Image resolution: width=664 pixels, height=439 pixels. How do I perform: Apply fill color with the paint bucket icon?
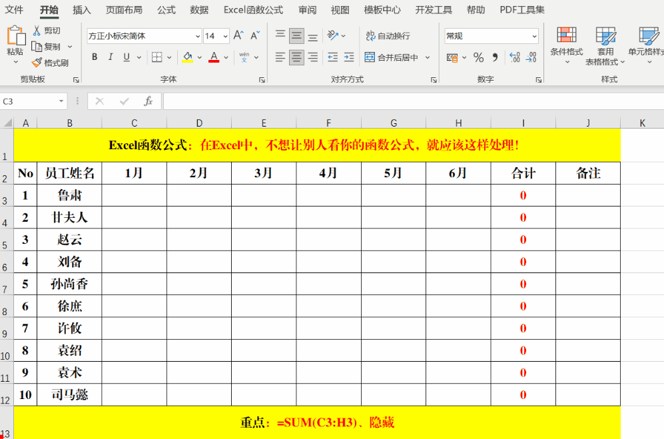click(187, 57)
